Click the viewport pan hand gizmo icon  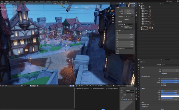(113, 17)
